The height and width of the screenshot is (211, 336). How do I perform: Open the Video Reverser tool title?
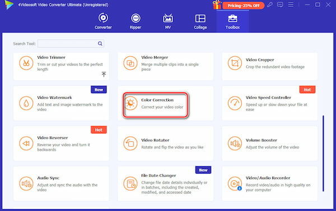52,137
